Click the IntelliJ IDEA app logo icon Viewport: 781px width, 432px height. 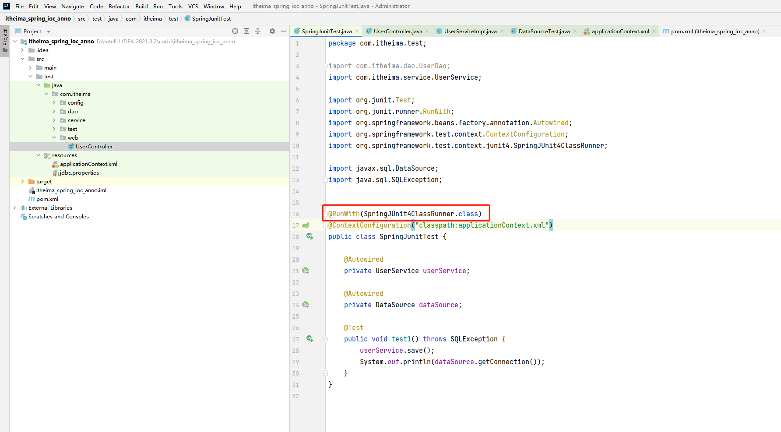[7, 6]
